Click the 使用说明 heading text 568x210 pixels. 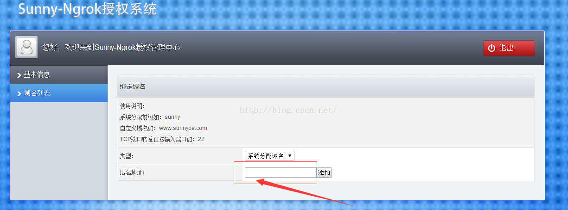133,106
